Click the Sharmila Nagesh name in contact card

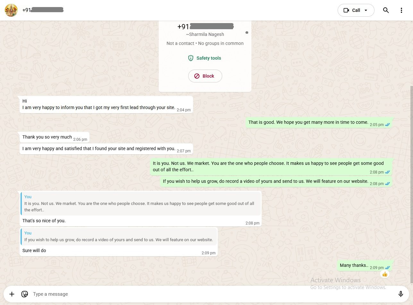(205, 34)
